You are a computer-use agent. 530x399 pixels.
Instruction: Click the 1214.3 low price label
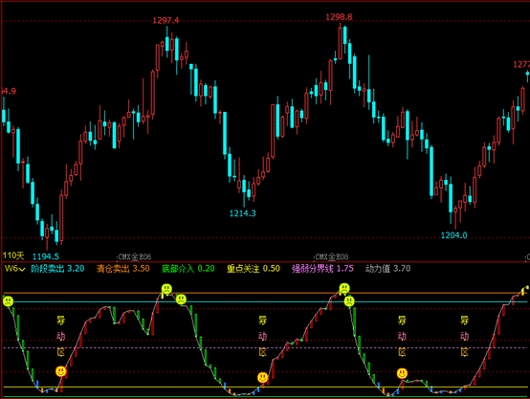242,213
